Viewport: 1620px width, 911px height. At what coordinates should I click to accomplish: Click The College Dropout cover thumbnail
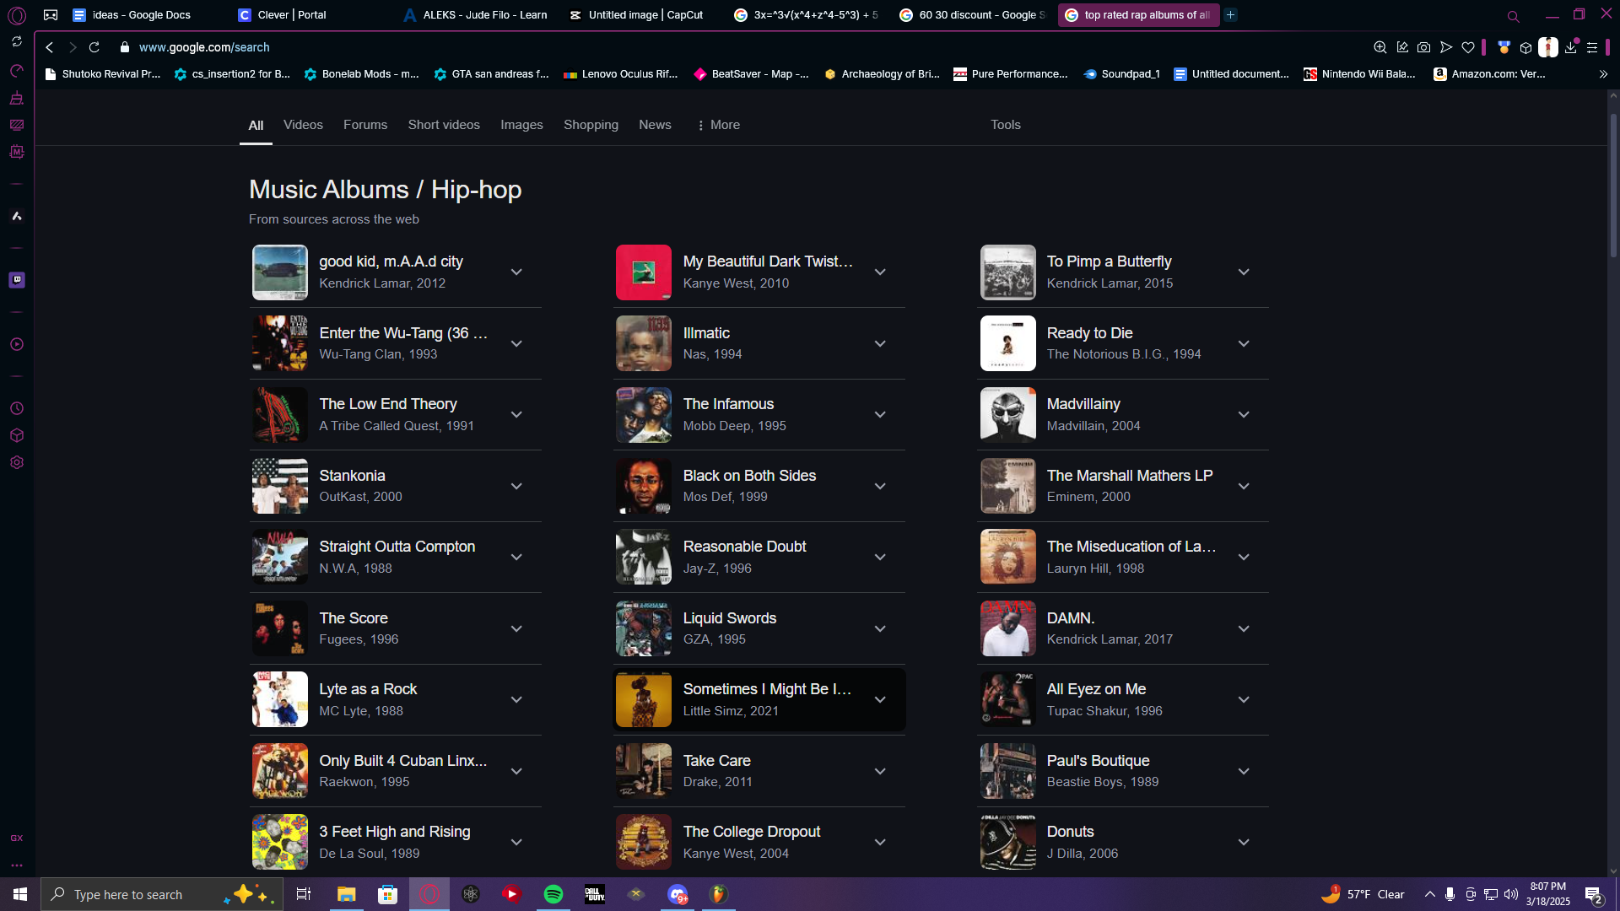[x=644, y=842]
